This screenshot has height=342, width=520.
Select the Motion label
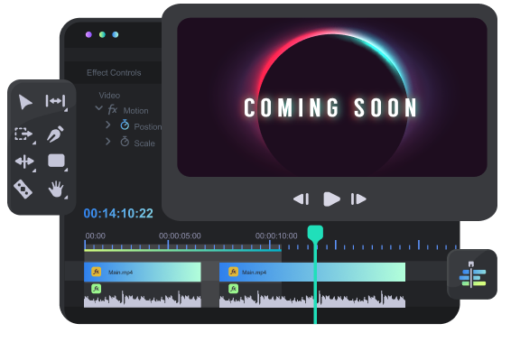coord(135,111)
